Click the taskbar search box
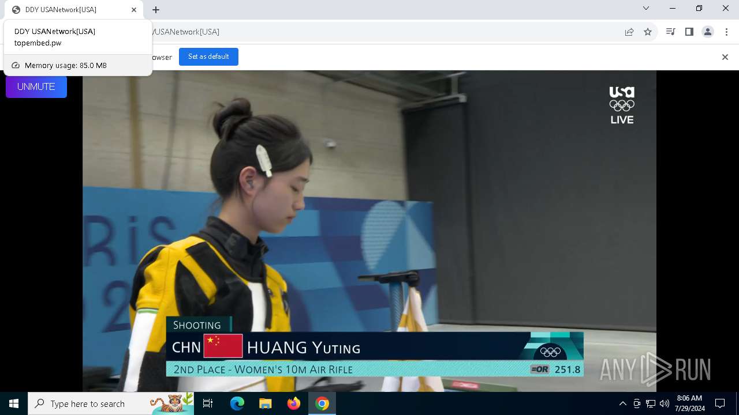Screen dimensions: 739x415 point(111,403)
